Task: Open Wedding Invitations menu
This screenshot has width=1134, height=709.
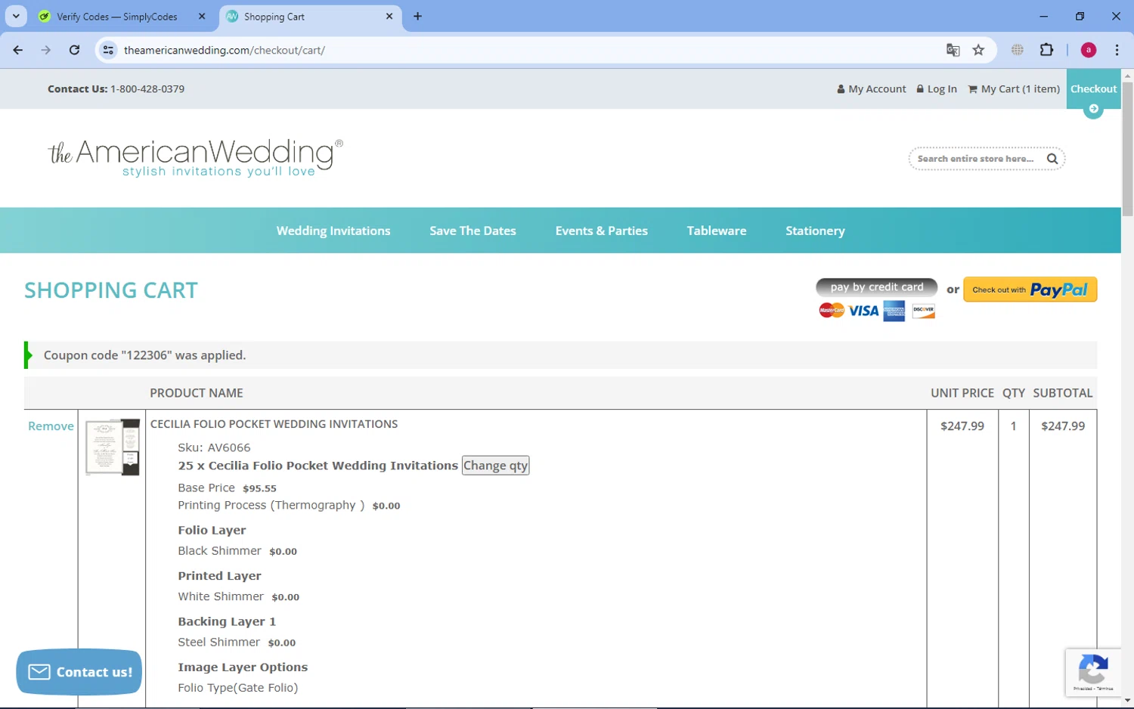Action: (x=333, y=231)
